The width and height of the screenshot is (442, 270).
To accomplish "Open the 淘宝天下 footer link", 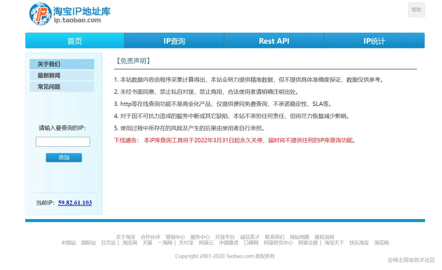I will click(334, 243).
